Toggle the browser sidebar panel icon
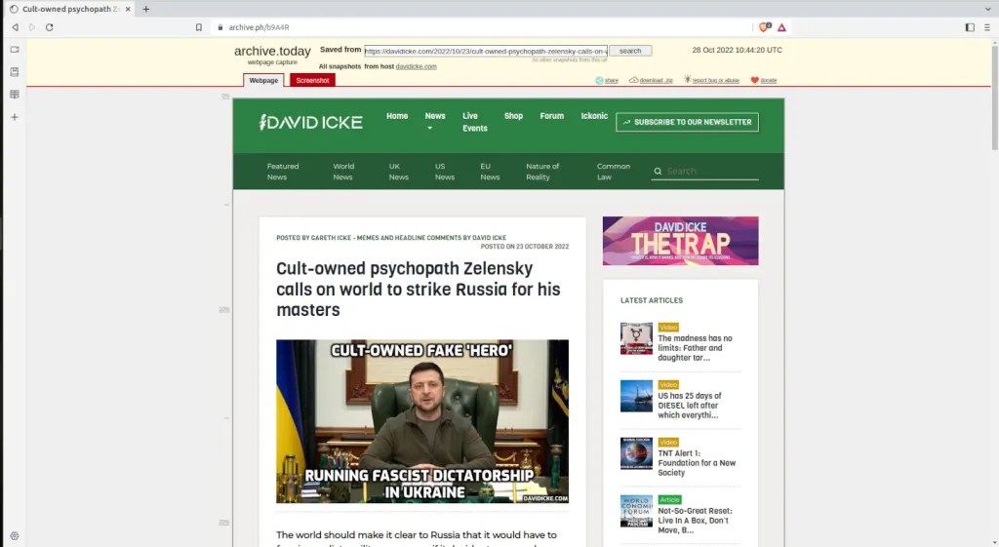The image size is (999, 547). [970, 27]
